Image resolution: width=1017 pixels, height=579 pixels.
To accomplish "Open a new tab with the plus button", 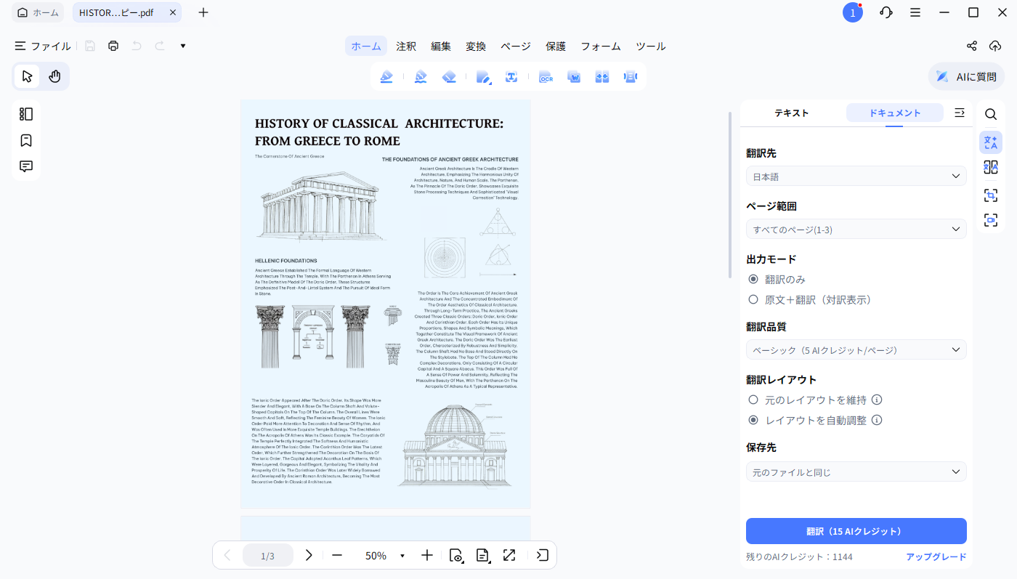I will pos(203,12).
